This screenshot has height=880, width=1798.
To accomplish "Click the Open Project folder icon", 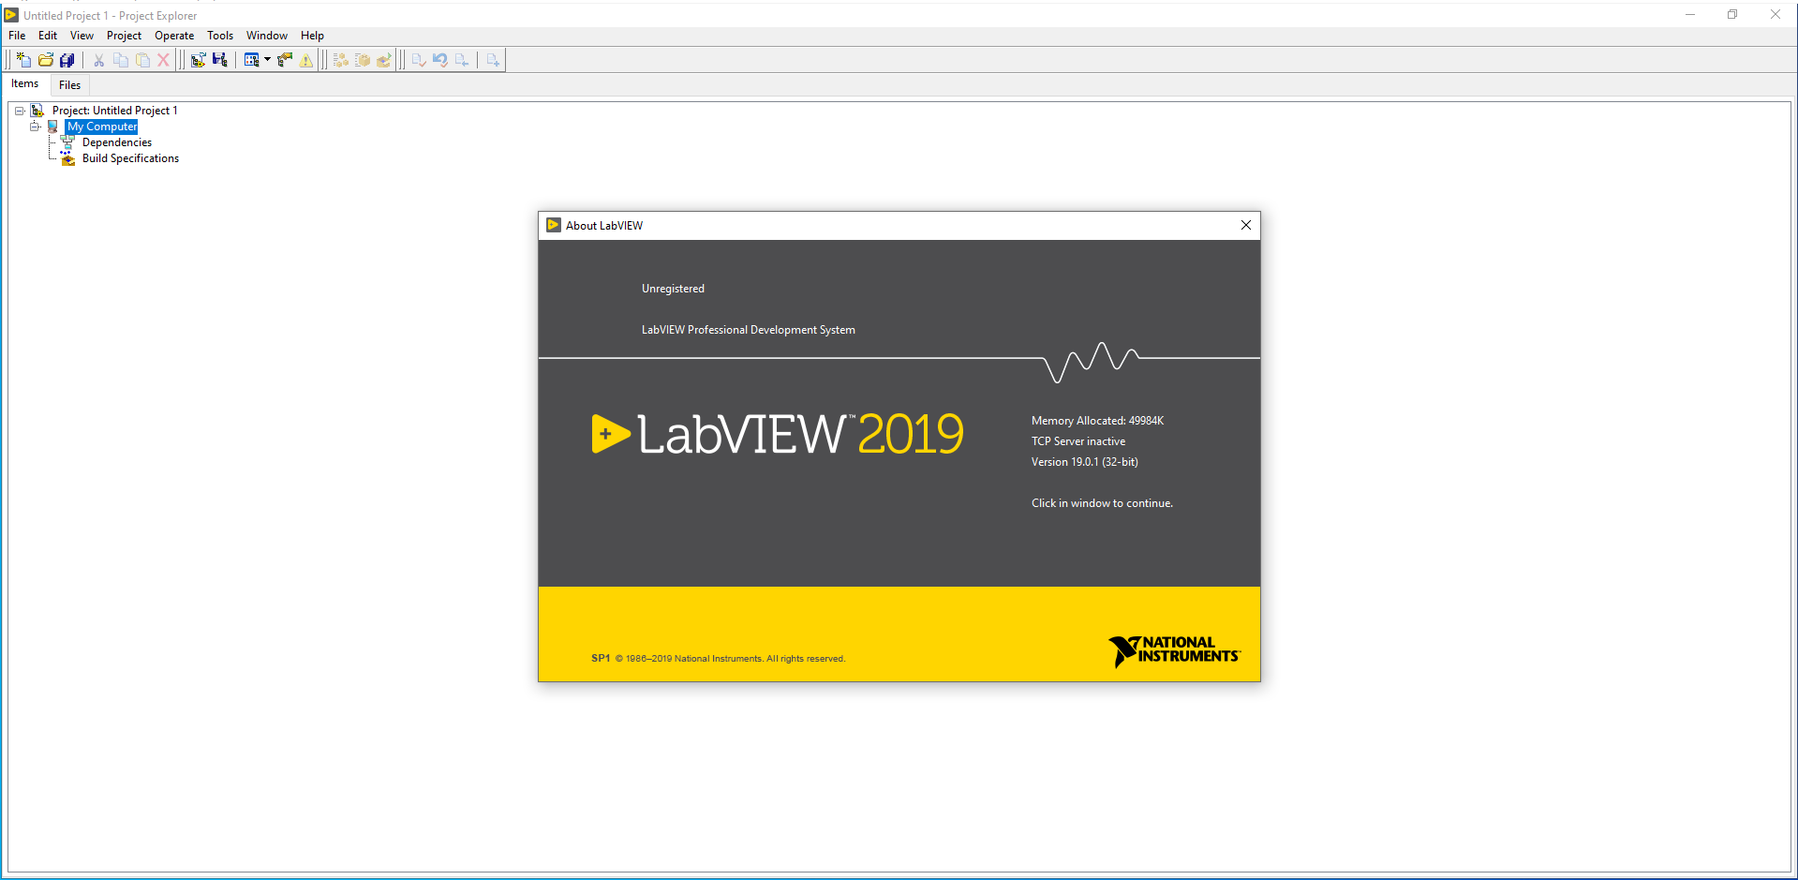I will [x=45, y=60].
